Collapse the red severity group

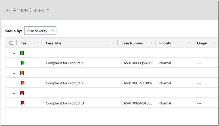[14, 93]
